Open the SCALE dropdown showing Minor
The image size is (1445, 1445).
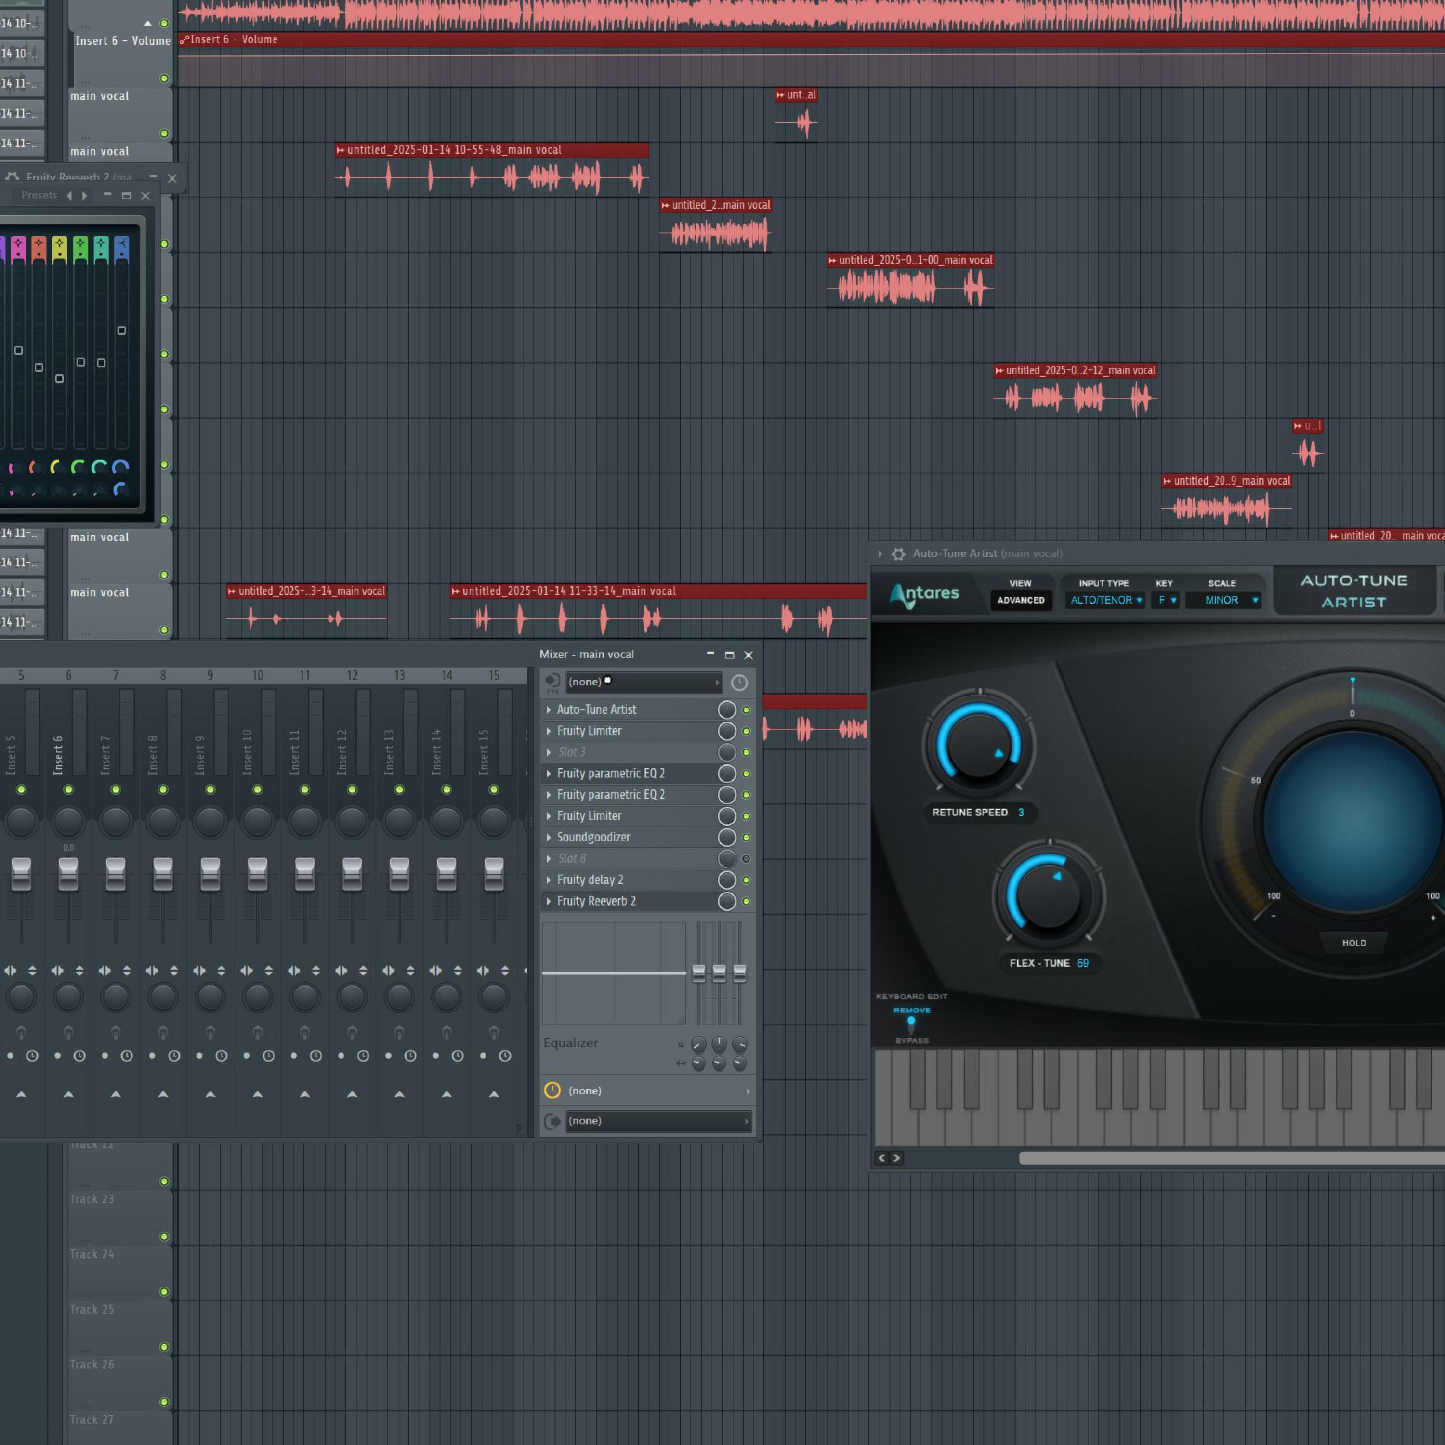[x=1224, y=600]
